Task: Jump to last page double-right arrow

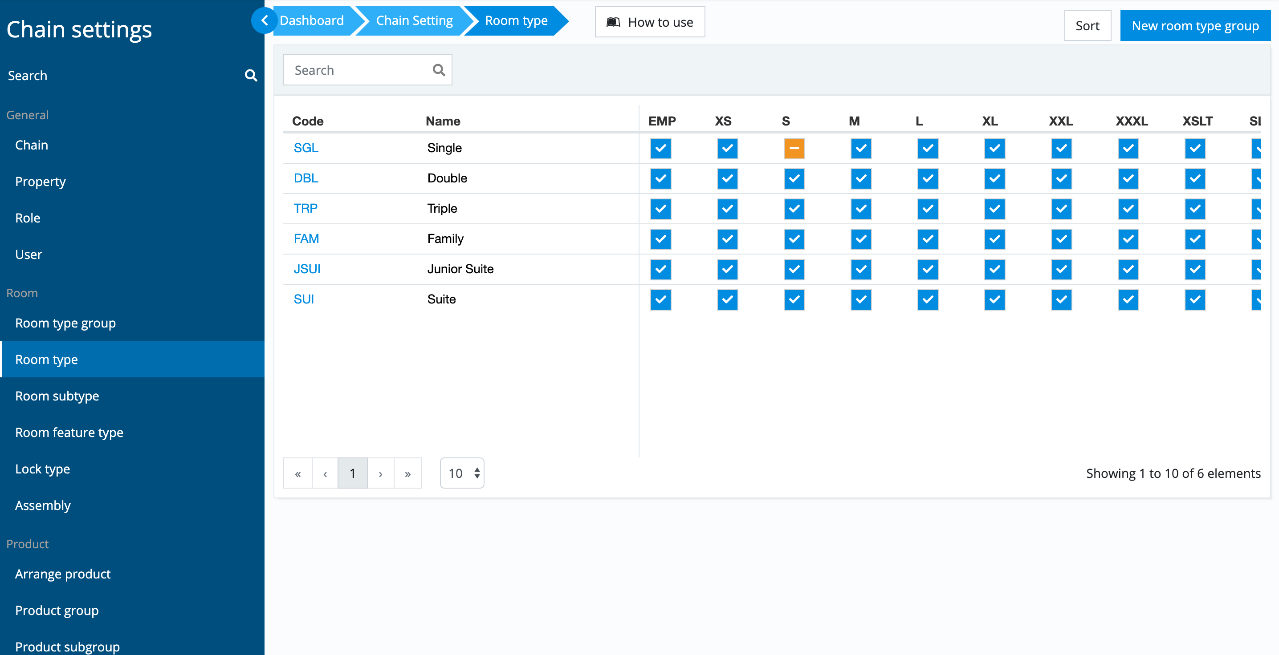Action: coord(407,473)
